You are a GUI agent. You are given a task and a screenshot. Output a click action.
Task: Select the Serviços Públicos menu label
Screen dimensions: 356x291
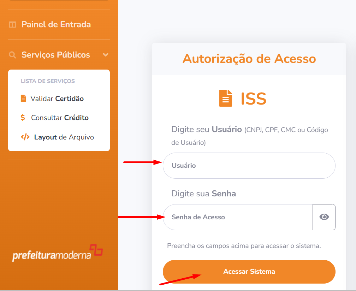pos(56,55)
